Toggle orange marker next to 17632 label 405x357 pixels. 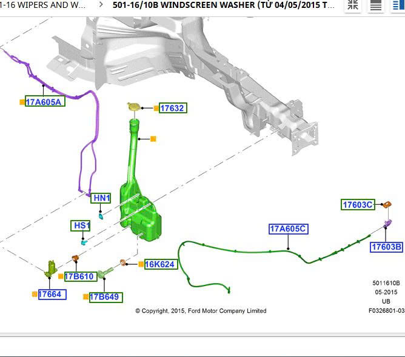coord(156,108)
